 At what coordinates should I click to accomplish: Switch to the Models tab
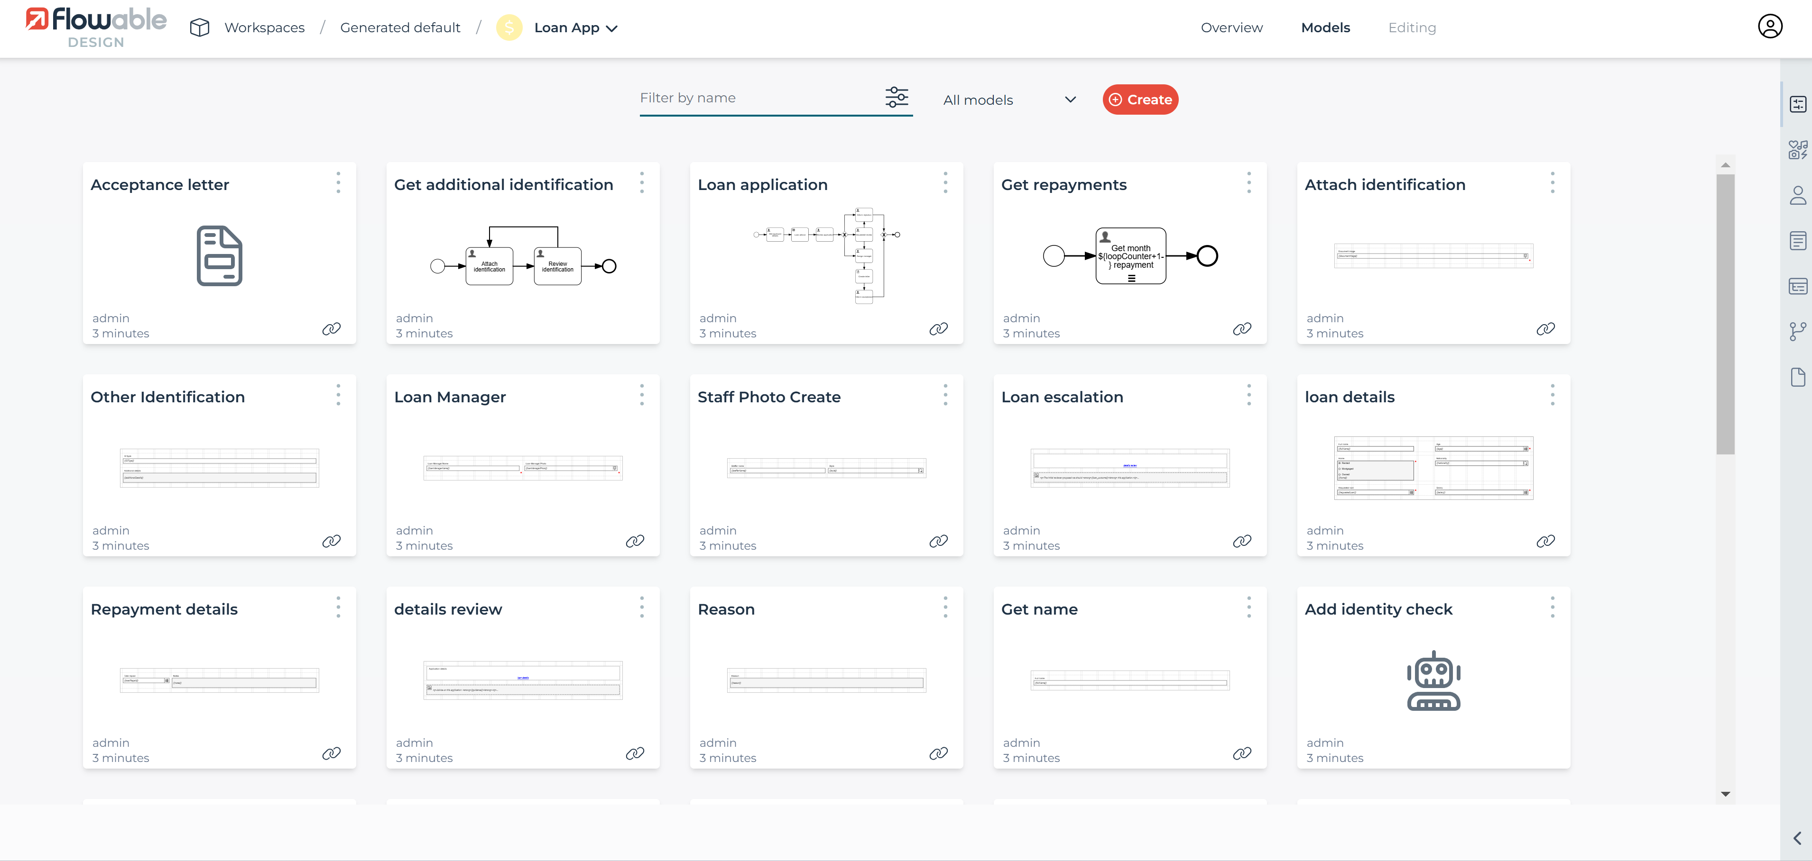click(x=1325, y=27)
